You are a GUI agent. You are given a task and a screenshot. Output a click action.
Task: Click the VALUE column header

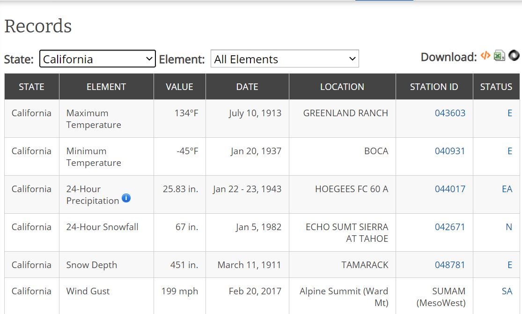coord(179,87)
